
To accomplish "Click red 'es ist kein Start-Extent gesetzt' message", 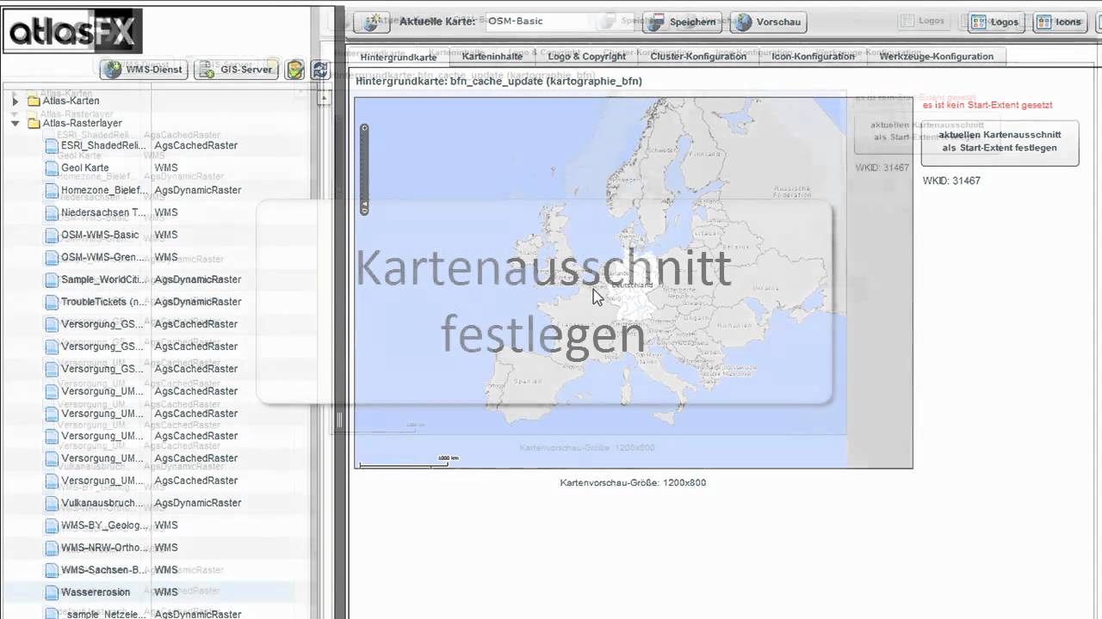I will (987, 105).
